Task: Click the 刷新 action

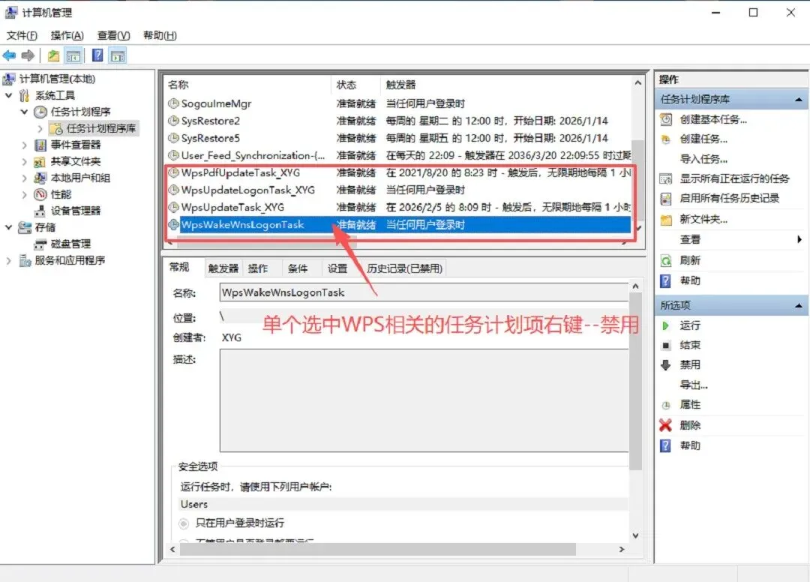Action: pyautogui.click(x=690, y=260)
